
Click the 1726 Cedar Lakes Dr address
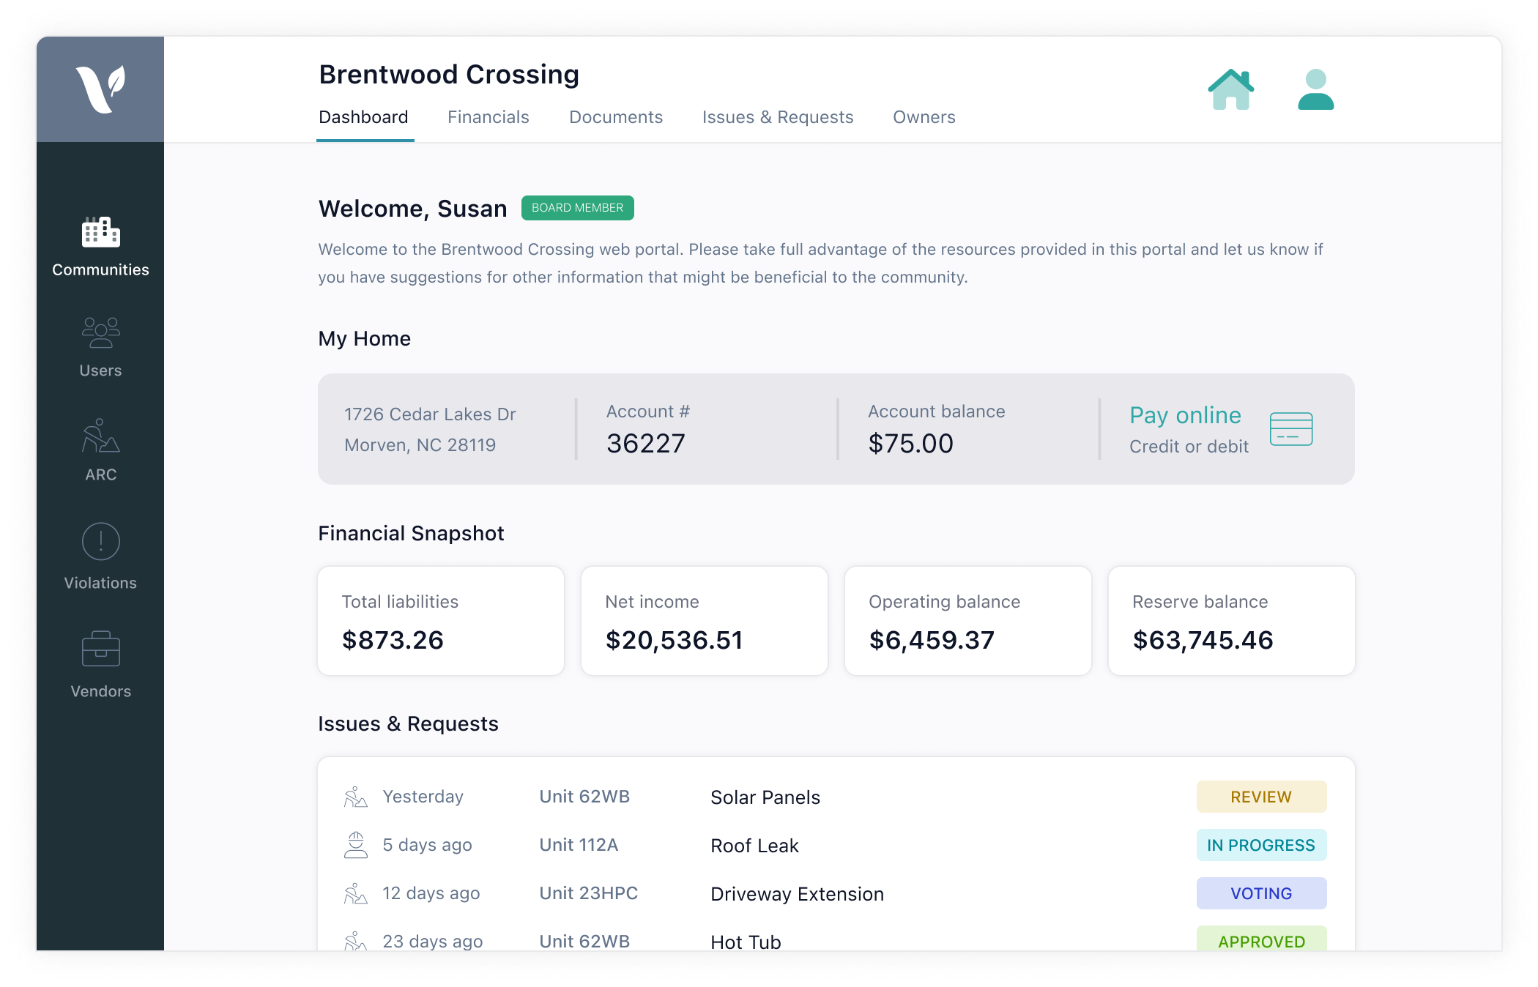click(430, 414)
